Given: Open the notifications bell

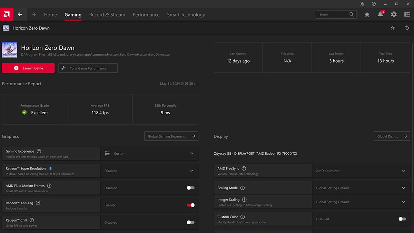Looking at the screenshot, I should pos(380,14).
